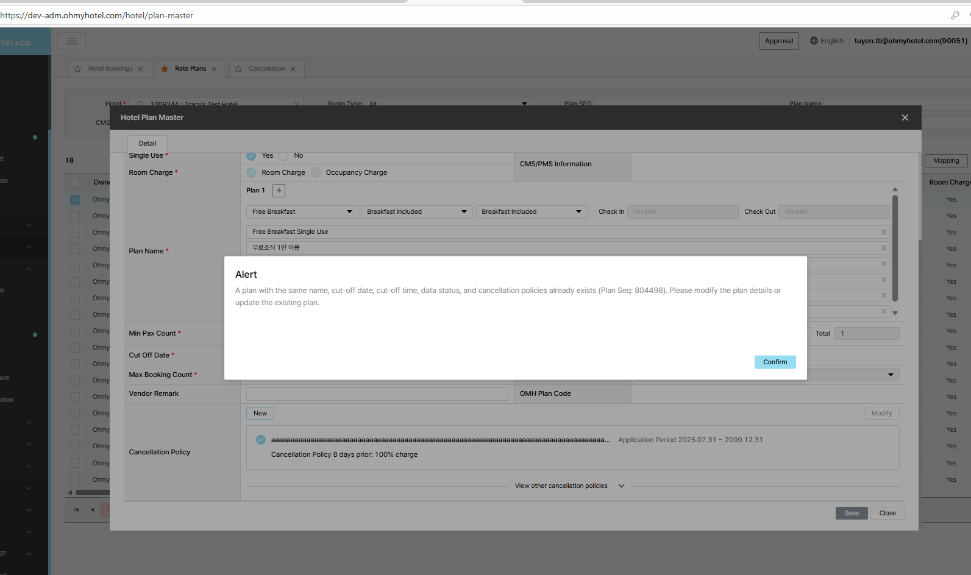Click the OMH Plan Code label

pyautogui.click(x=546, y=394)
